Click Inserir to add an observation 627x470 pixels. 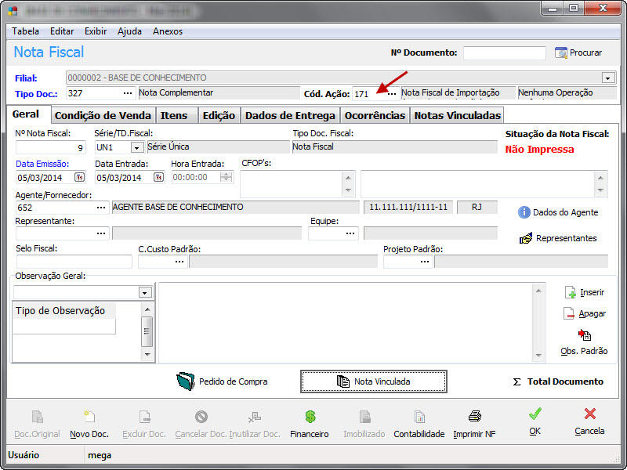click(584, 292)
